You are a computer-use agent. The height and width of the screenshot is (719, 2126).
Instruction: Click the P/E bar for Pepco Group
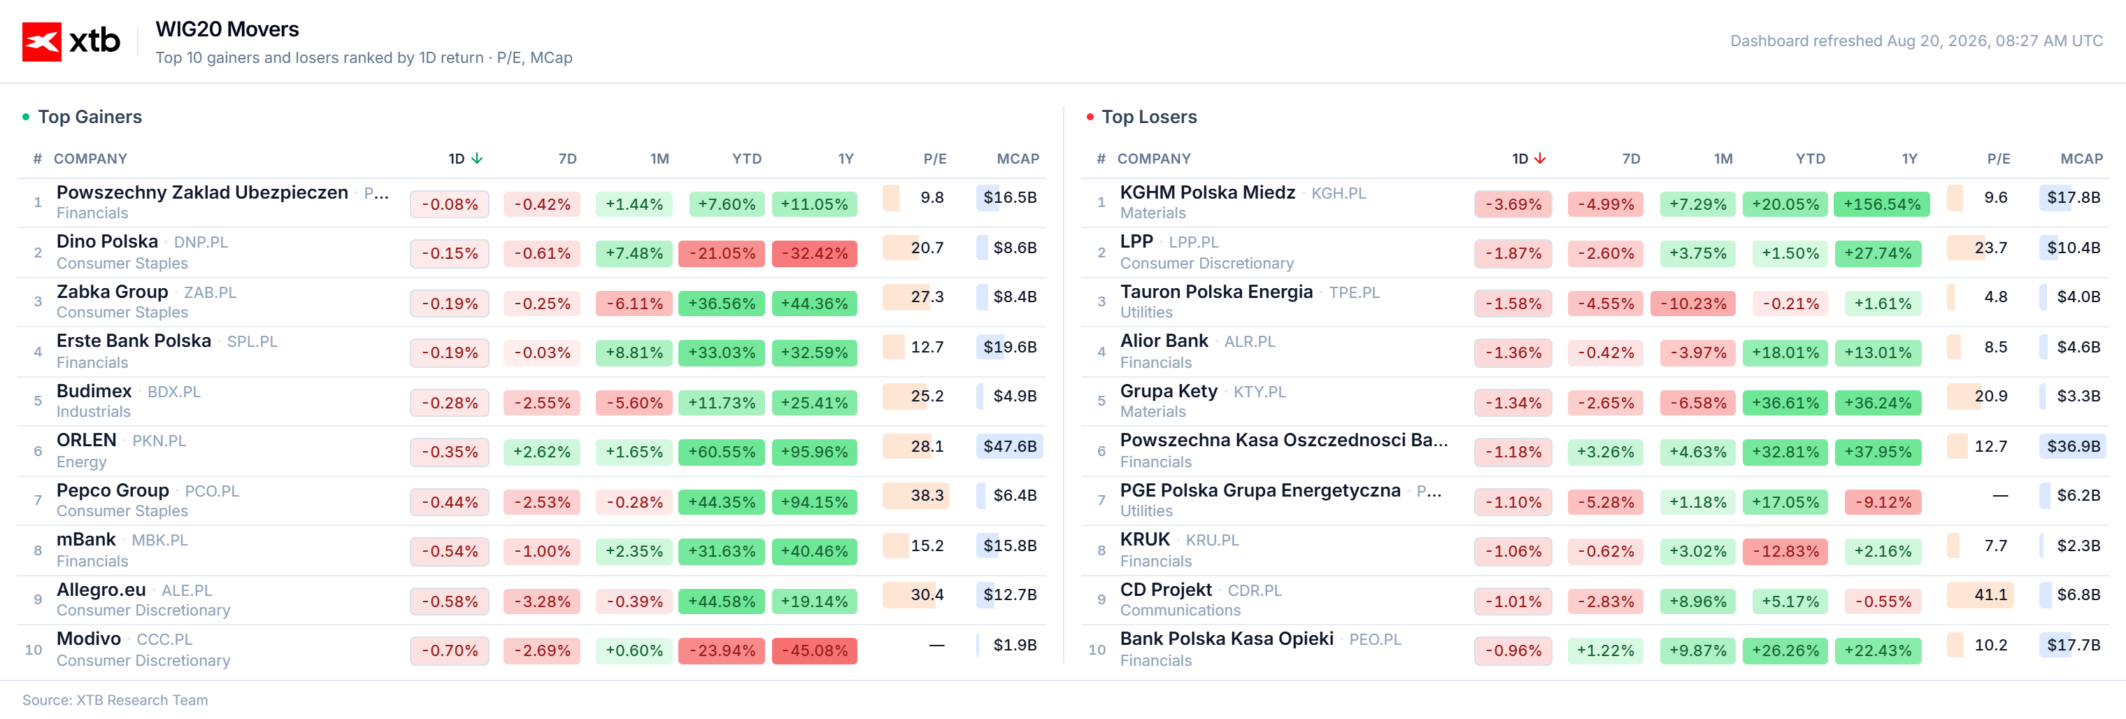[915, 495]
